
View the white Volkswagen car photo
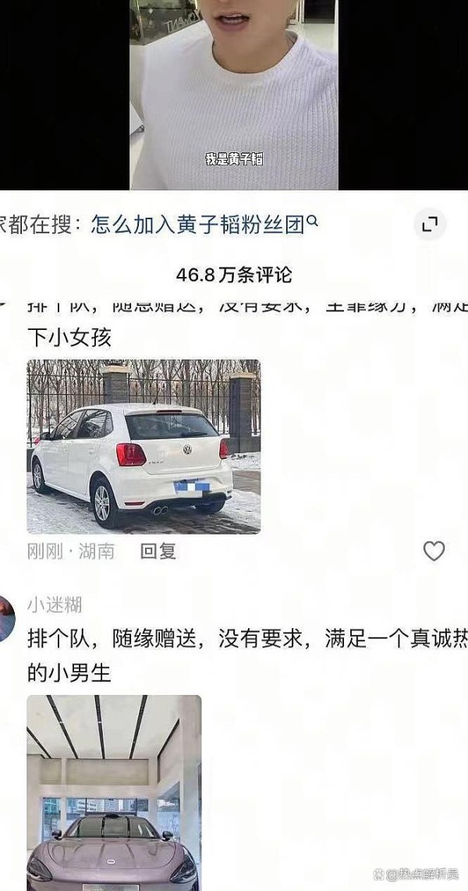144,446
